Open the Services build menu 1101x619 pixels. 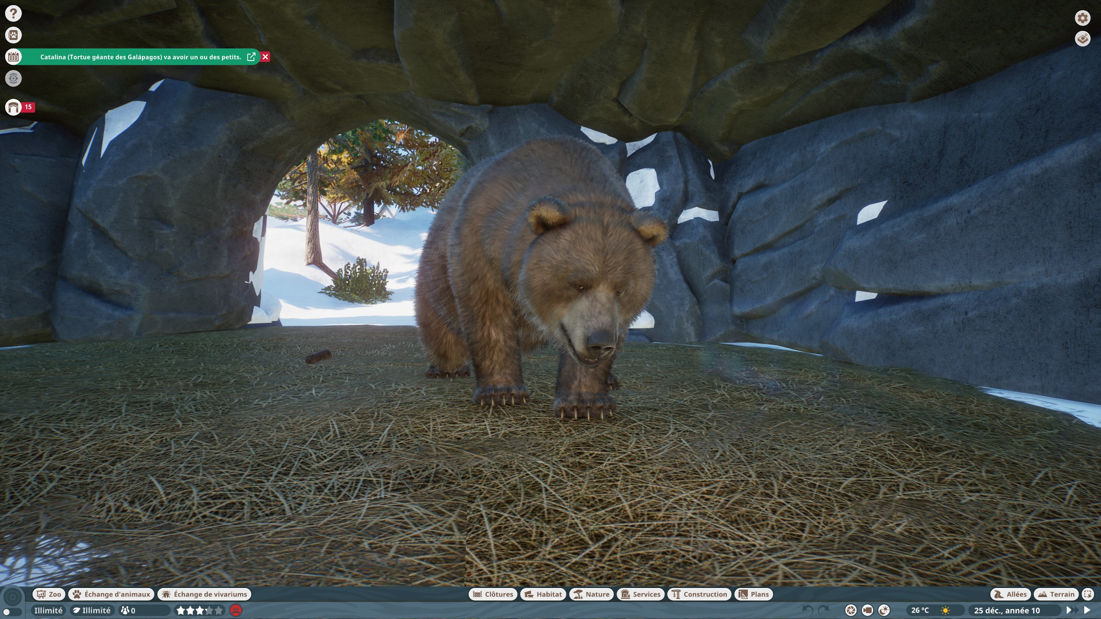coord(641,594)
